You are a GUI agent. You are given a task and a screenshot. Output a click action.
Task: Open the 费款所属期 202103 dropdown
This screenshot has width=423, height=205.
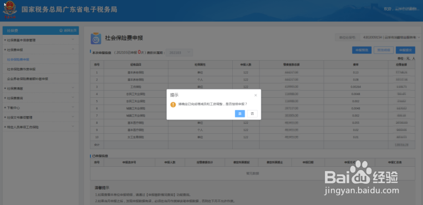[x=180, y=52]
